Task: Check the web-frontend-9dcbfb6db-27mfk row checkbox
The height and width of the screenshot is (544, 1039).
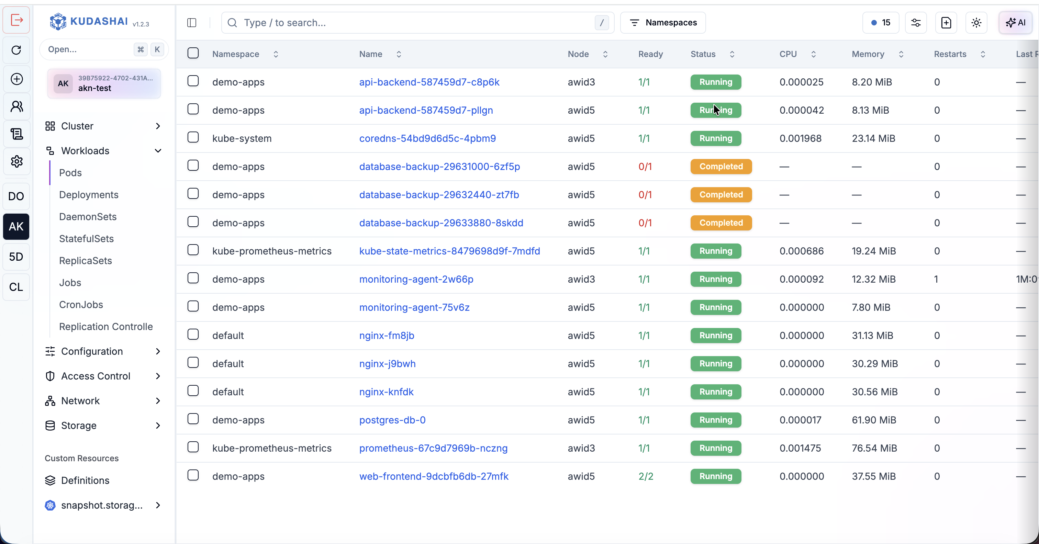Action: pos(193,475)
